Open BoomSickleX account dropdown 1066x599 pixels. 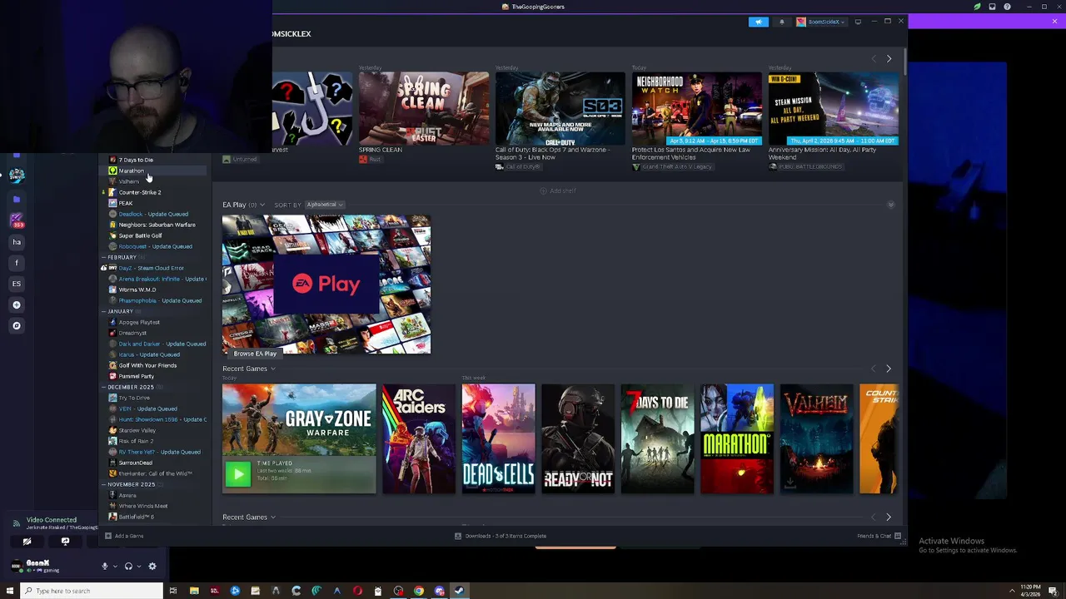pos(820,22)
